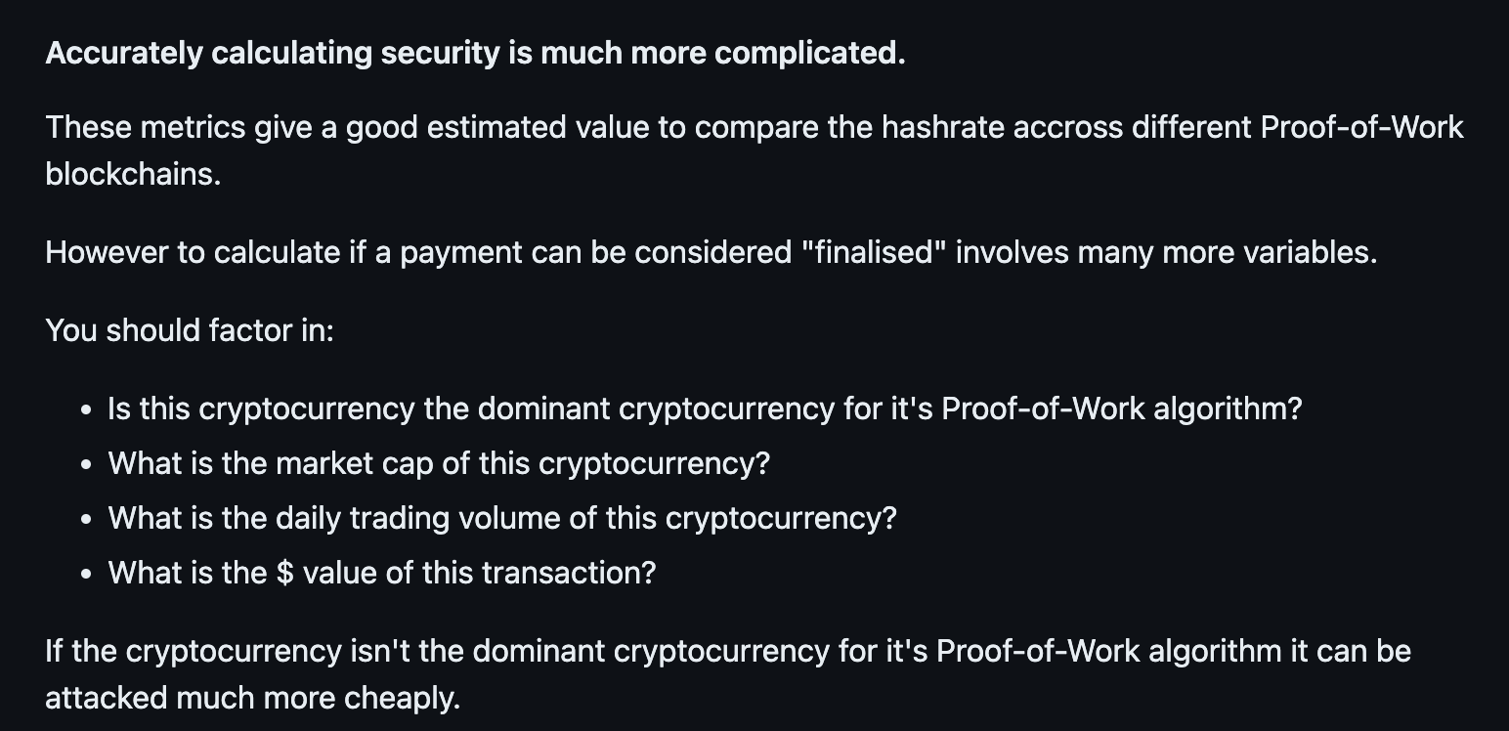Click the sentence starting "However to calculate"
The width and height of the screenshot is (1509, 731).
[x=711, y=252]
